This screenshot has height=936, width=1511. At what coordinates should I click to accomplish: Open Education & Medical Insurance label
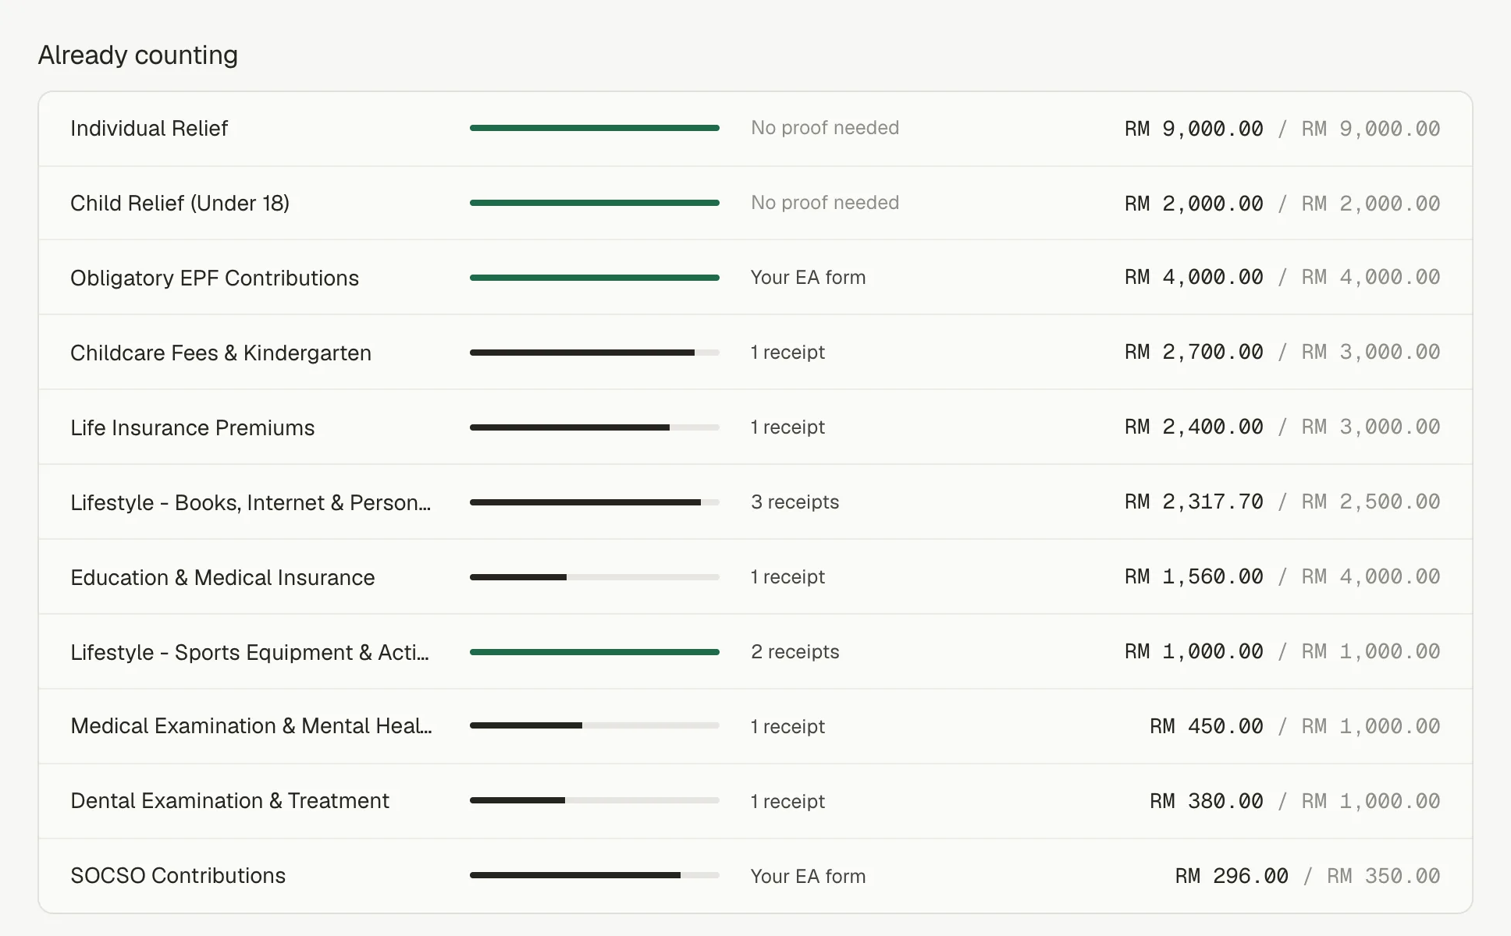(x=222, y=577)
